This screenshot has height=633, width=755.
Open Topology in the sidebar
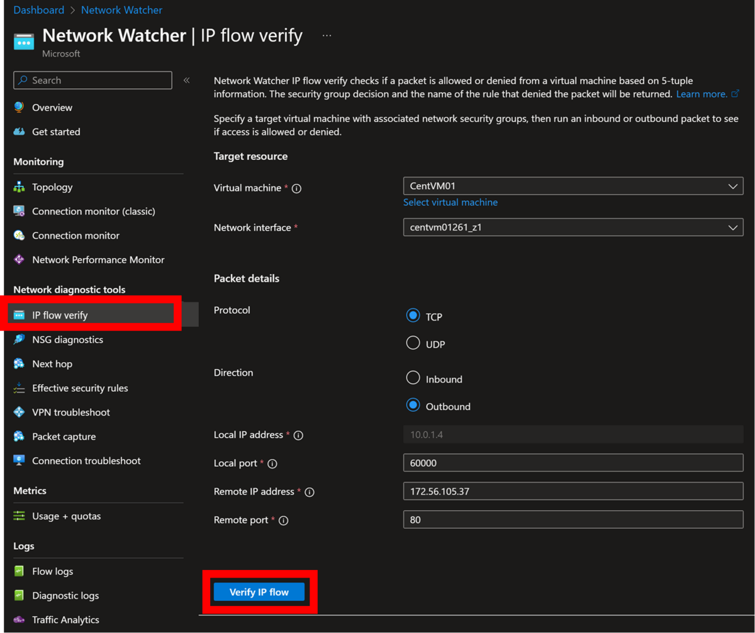pyautogui.click(x=52, y=187)
